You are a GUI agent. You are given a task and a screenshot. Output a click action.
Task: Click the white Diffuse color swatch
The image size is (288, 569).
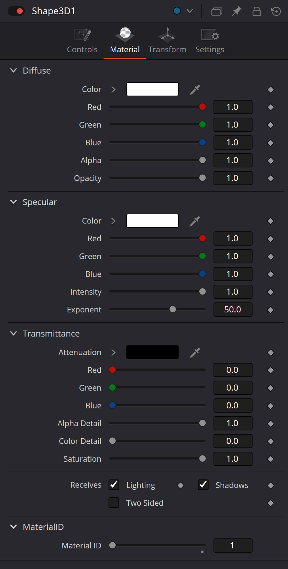[153, 89]
